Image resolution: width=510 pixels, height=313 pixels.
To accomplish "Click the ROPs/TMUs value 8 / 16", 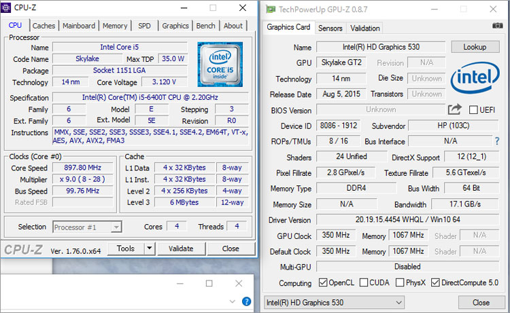I will point(338,141).
